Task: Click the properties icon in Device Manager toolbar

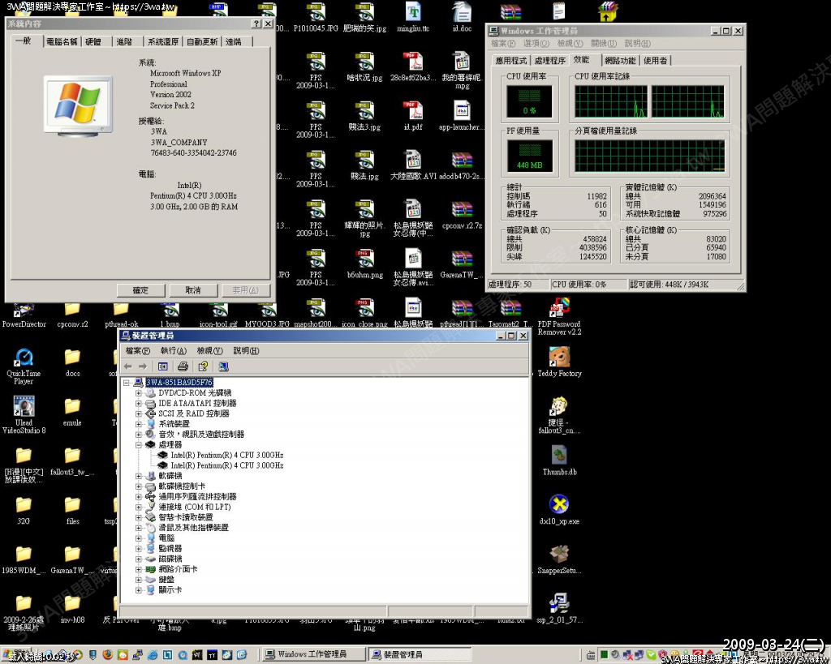Action: tap(163, 366)
